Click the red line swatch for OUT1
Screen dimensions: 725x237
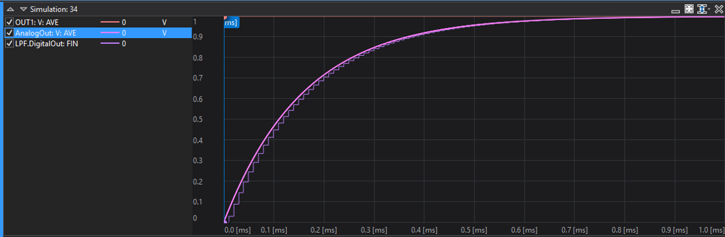pyautogui.click(x=110, y=22)
